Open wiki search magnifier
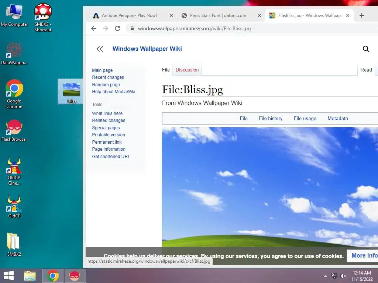 point(366,49)
